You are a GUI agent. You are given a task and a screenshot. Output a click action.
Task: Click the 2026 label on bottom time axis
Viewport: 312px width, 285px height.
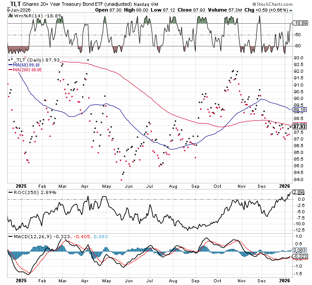pos(284,280)
